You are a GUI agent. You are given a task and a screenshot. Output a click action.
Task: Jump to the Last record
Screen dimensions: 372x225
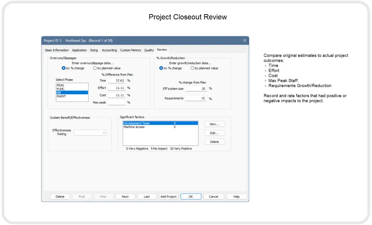click(147, 197)
